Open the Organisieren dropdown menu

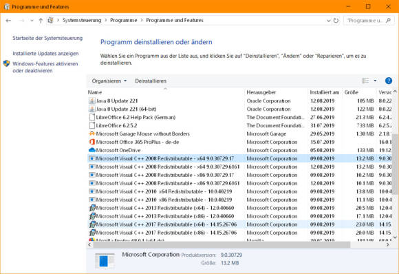click(109, 81)
